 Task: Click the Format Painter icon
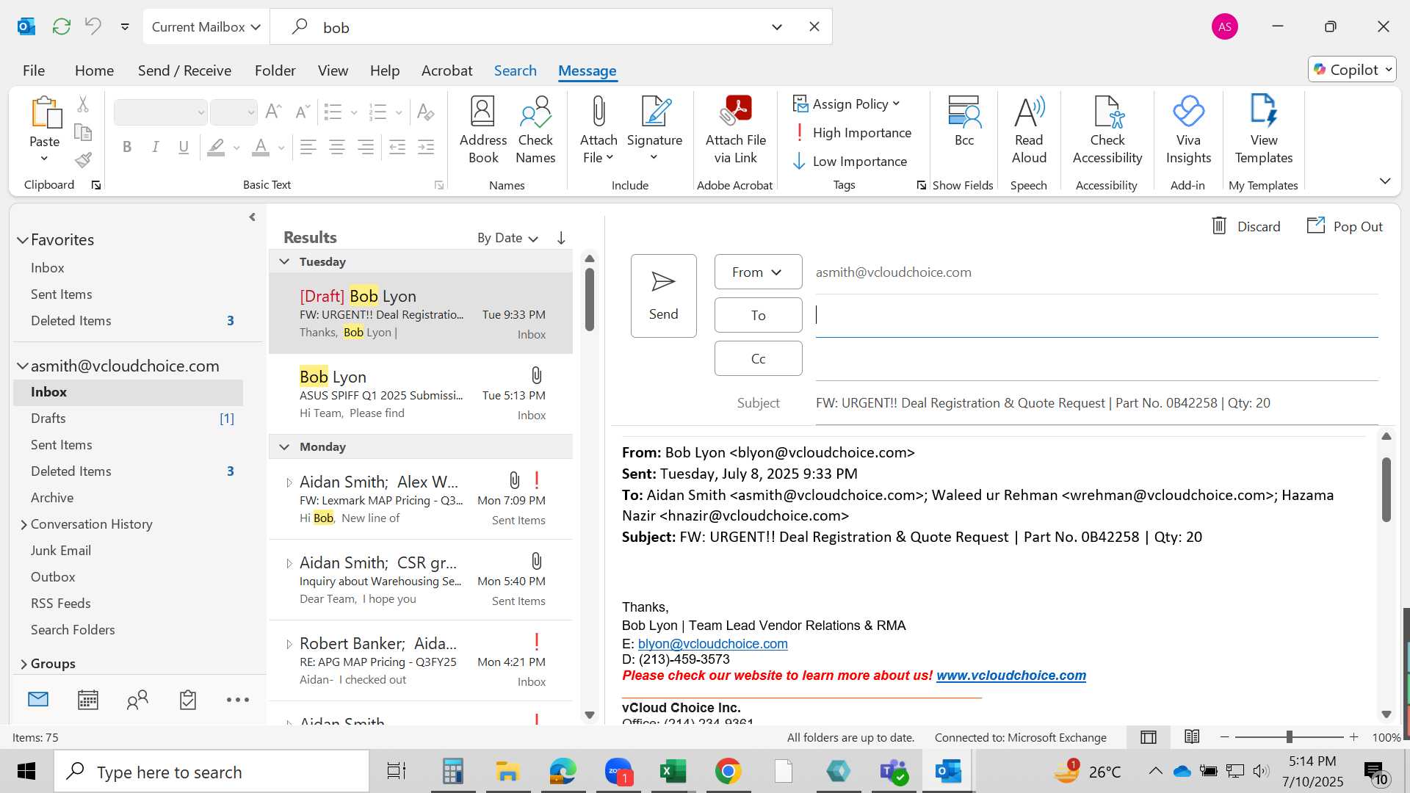point(83,160)
